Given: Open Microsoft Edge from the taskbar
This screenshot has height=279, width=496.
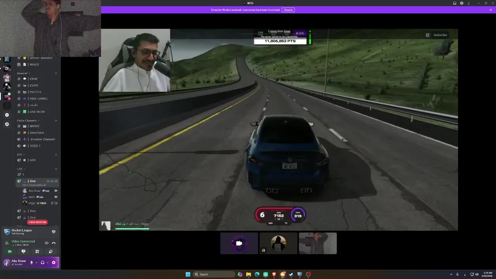Looking at the screenshot, I should coord(257,274).
